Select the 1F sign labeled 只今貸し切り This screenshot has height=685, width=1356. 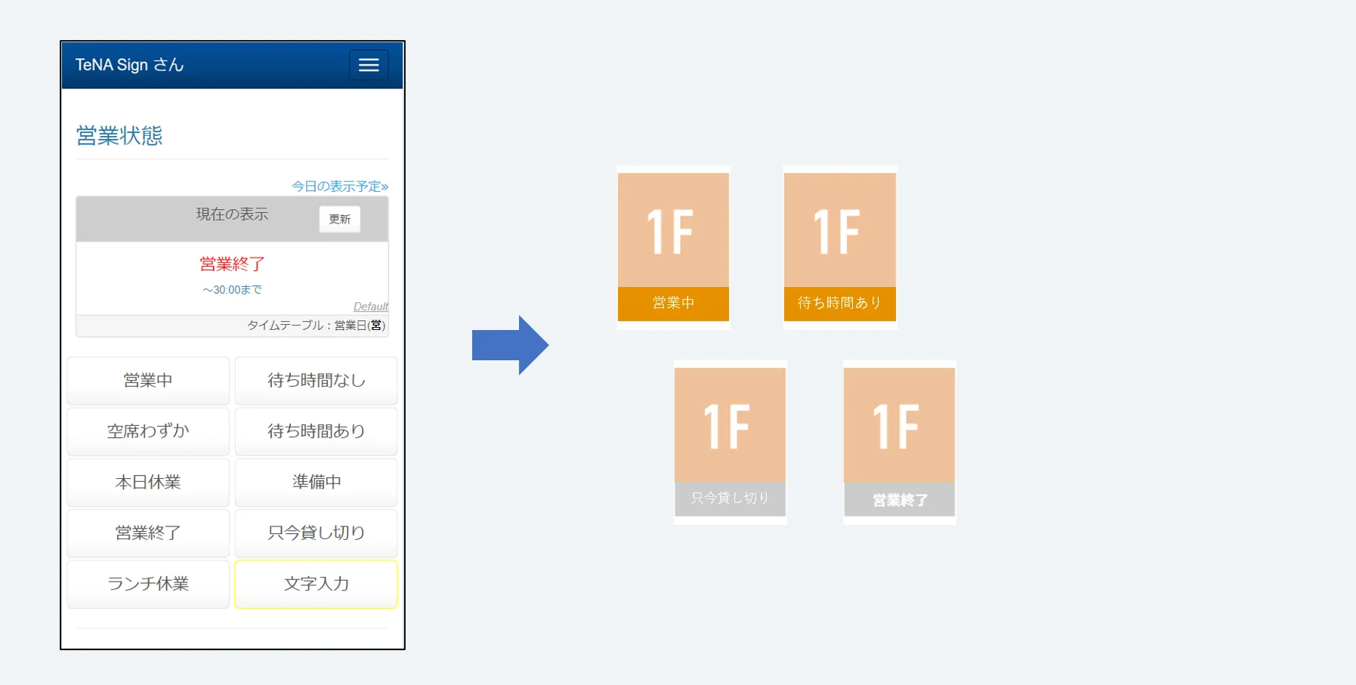tap(730, 442)
